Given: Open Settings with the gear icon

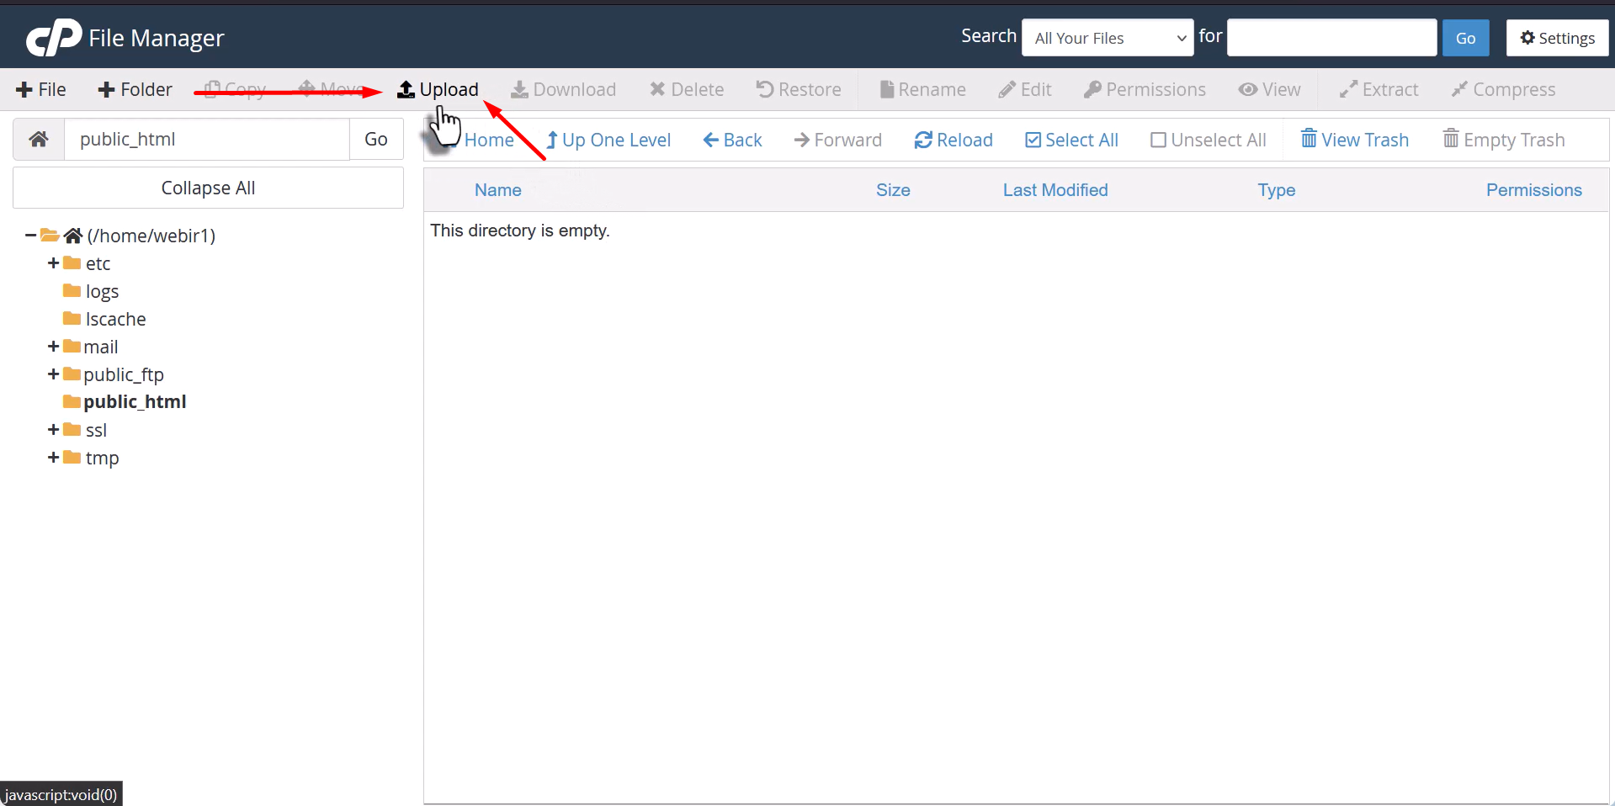Looking at the screenshot, I should click(x=1557, y=38).
